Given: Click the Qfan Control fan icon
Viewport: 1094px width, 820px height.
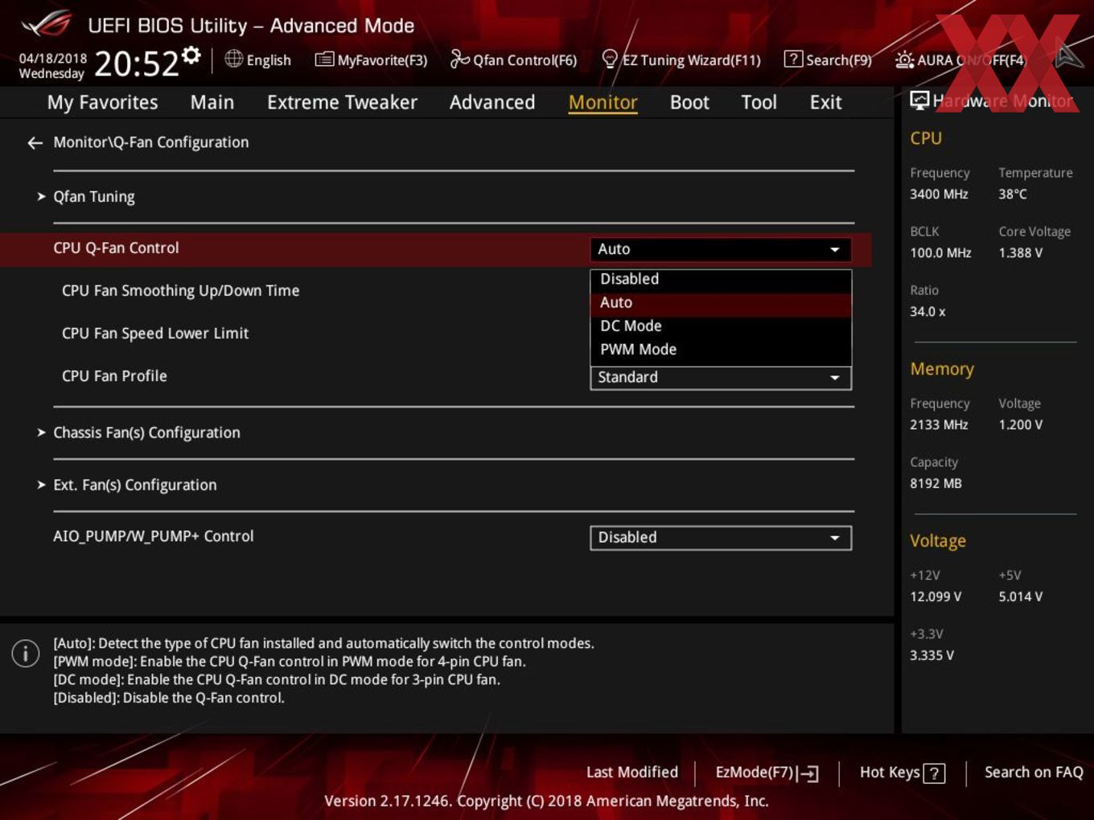Looking at the screenshot, I should coord(459,59).
